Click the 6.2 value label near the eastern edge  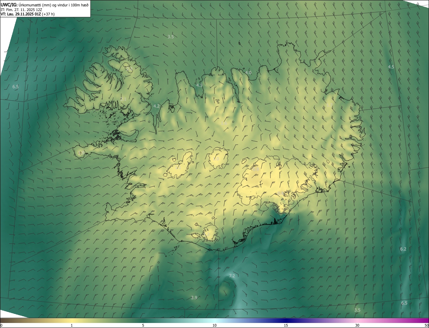(x=403, y=249)
